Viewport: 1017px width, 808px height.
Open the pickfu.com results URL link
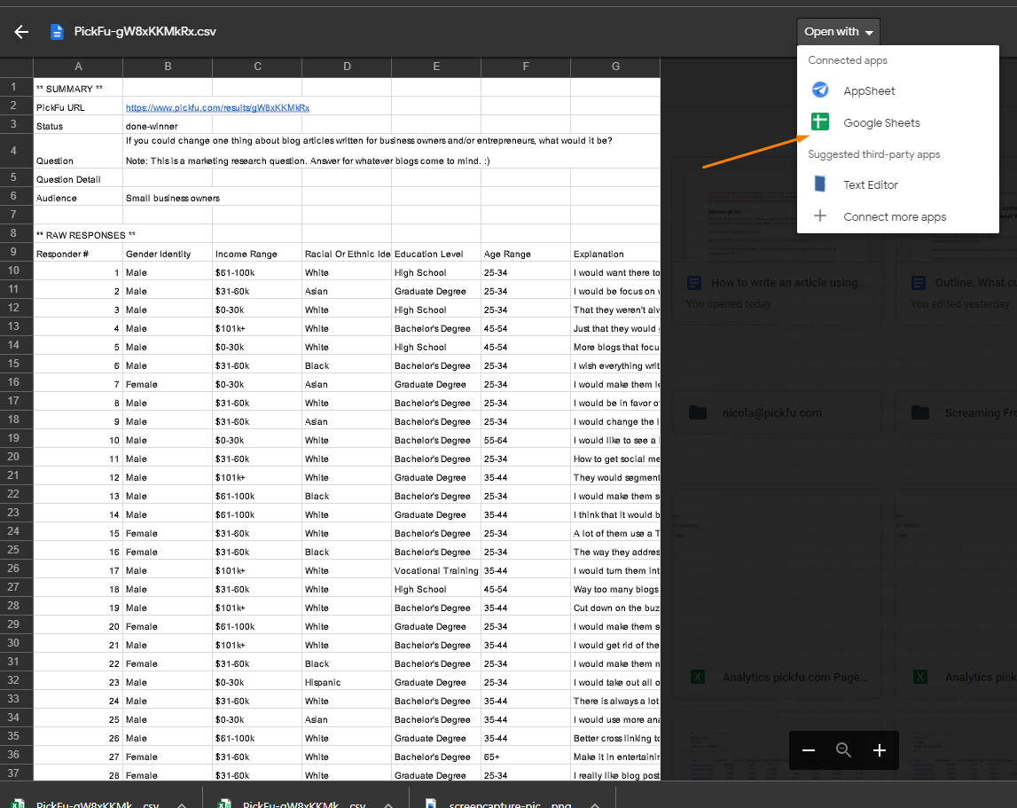[217, 107]
